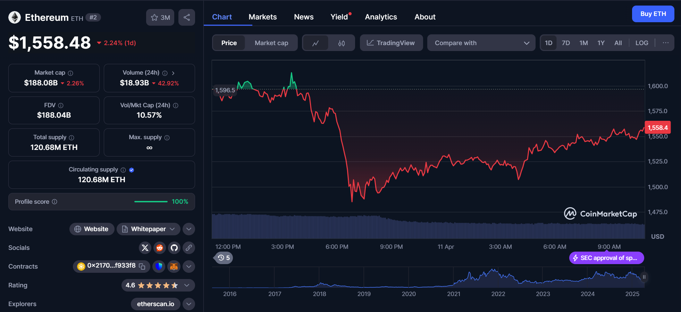Open the Chart tab
The height and width of the screenshot is (312, 681).
[x=222, y=17]
